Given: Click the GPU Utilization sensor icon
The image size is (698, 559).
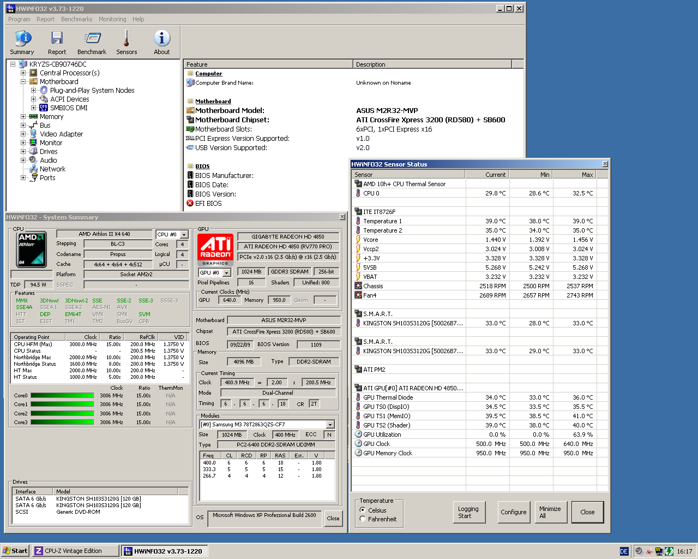Looking at the screenshot, I should coord(358,435).
